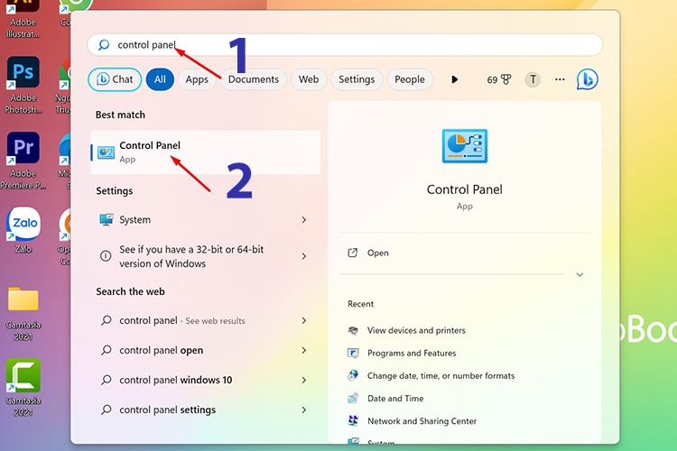Switch to the People filter tab
The height and width of the screenshot is (451, 677).
click(410, 79)
